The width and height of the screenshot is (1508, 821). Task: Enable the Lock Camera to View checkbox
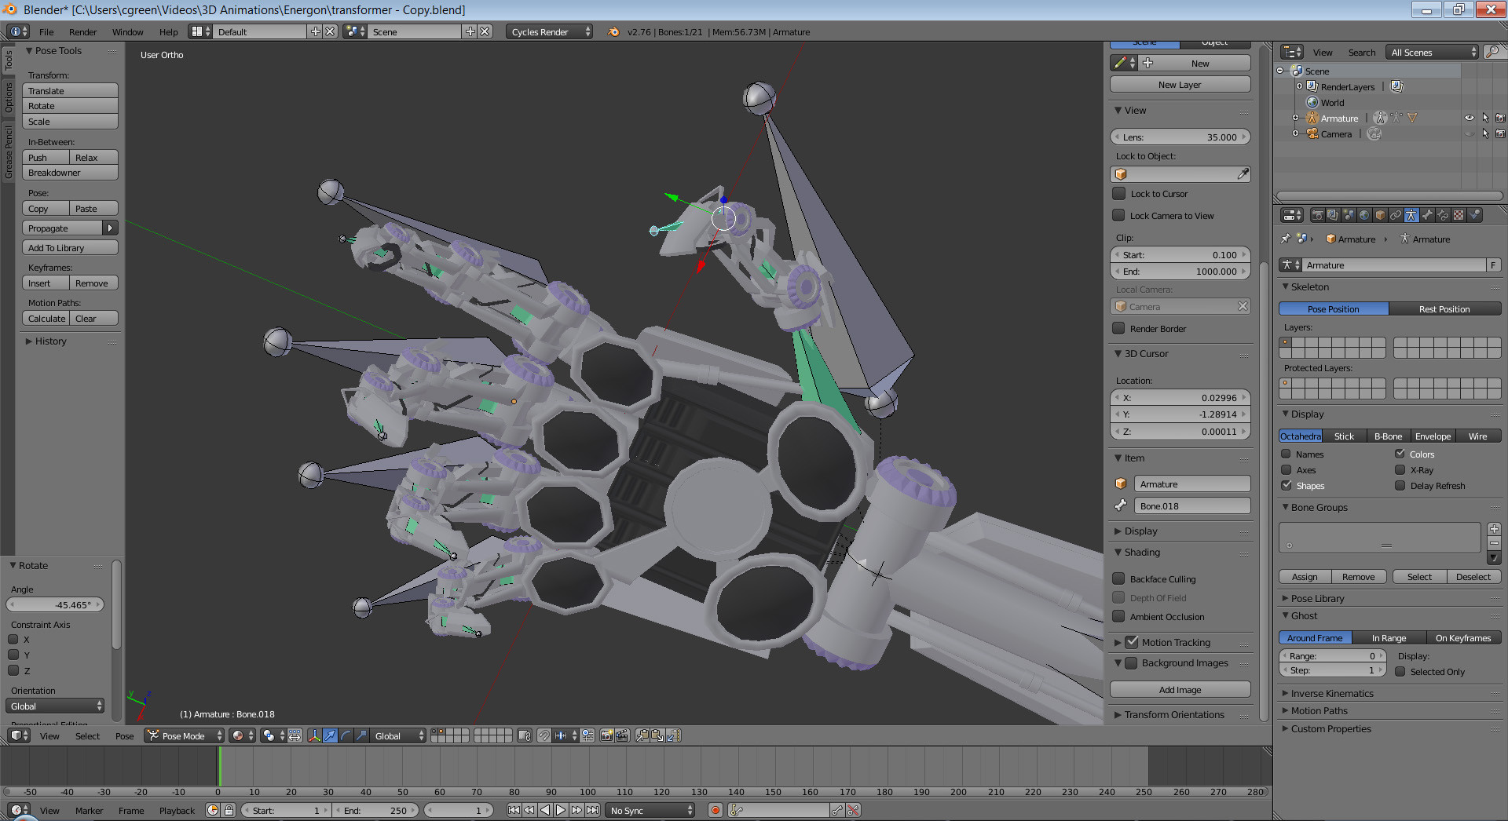[1119, 215]
